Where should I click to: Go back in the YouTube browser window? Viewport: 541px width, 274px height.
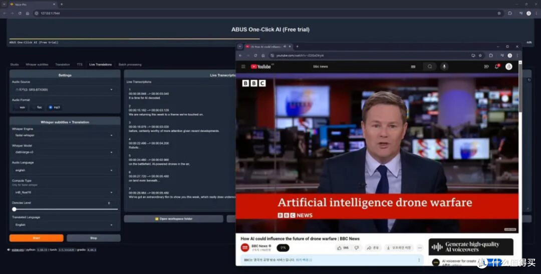click(240, 55)
